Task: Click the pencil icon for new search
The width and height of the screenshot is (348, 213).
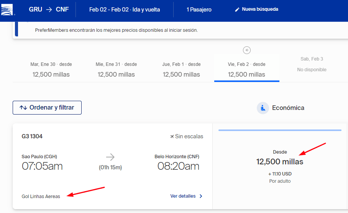Action: point(237,10)
